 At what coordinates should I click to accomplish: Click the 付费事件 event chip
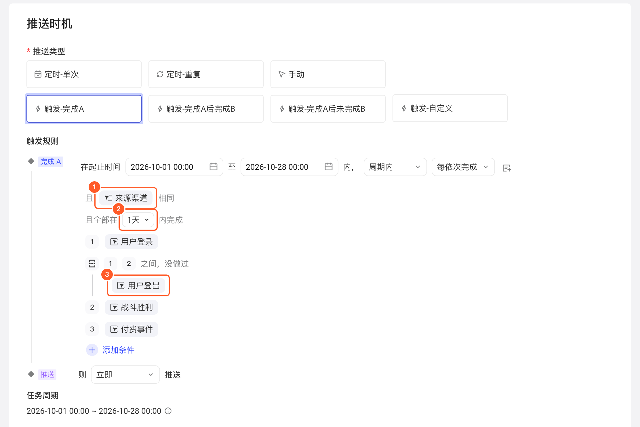[x=132, y=329]
